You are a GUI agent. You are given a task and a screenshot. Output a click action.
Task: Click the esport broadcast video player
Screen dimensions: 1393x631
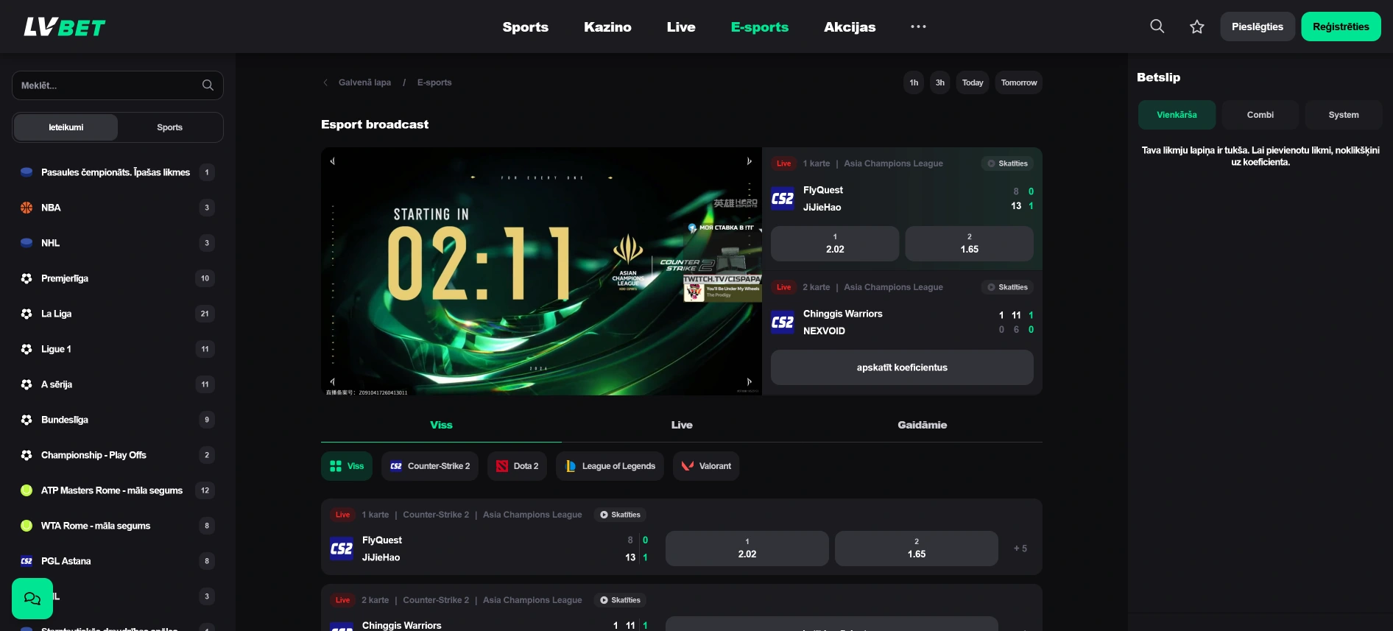(541, 271)
